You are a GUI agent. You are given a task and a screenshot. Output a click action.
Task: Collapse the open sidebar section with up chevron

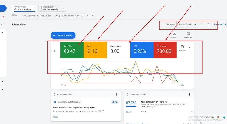(x=2, y=32)
